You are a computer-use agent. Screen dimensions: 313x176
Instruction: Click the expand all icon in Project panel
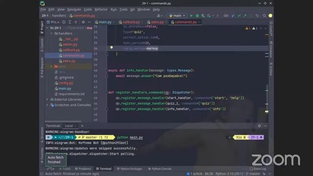[x=69, y=22]
